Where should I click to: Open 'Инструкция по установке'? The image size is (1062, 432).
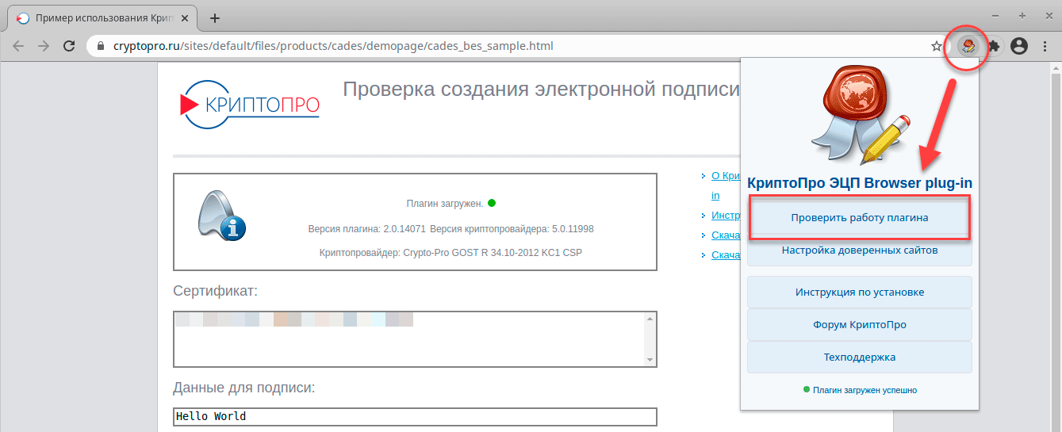click(x=859, y=292)
